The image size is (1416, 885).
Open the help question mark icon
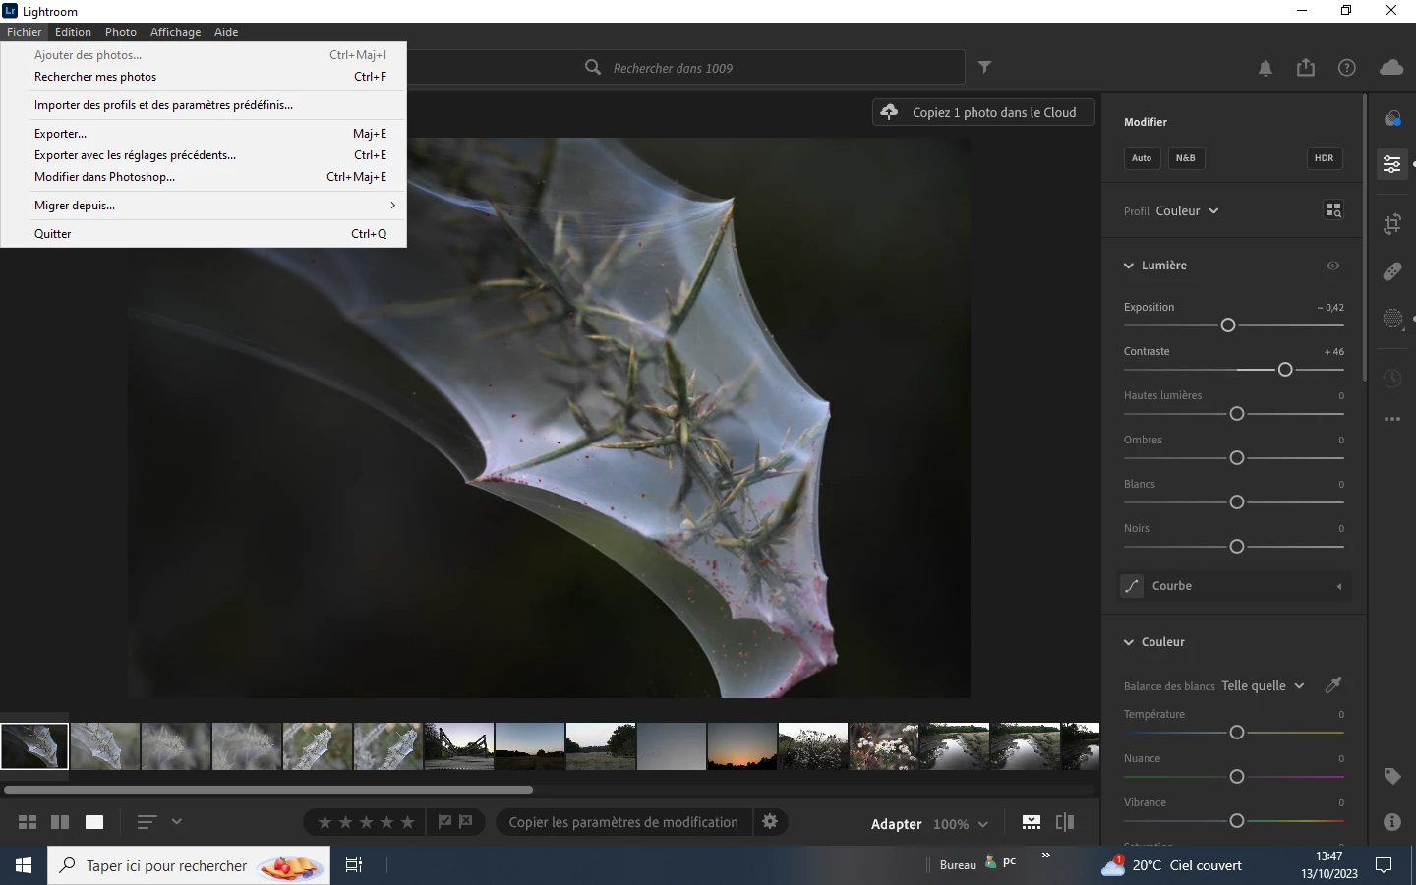1347,68
